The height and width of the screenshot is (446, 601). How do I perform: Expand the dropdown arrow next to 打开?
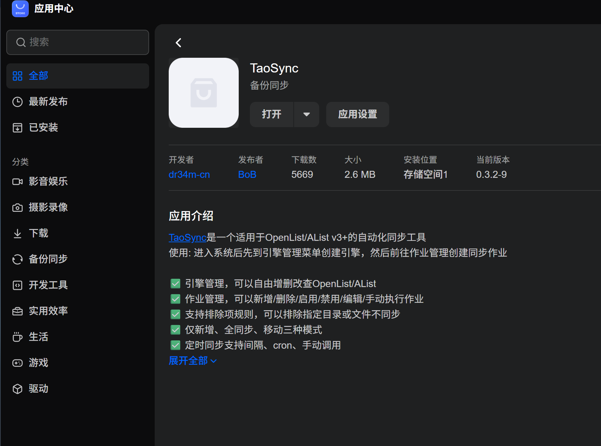(307, 114)
